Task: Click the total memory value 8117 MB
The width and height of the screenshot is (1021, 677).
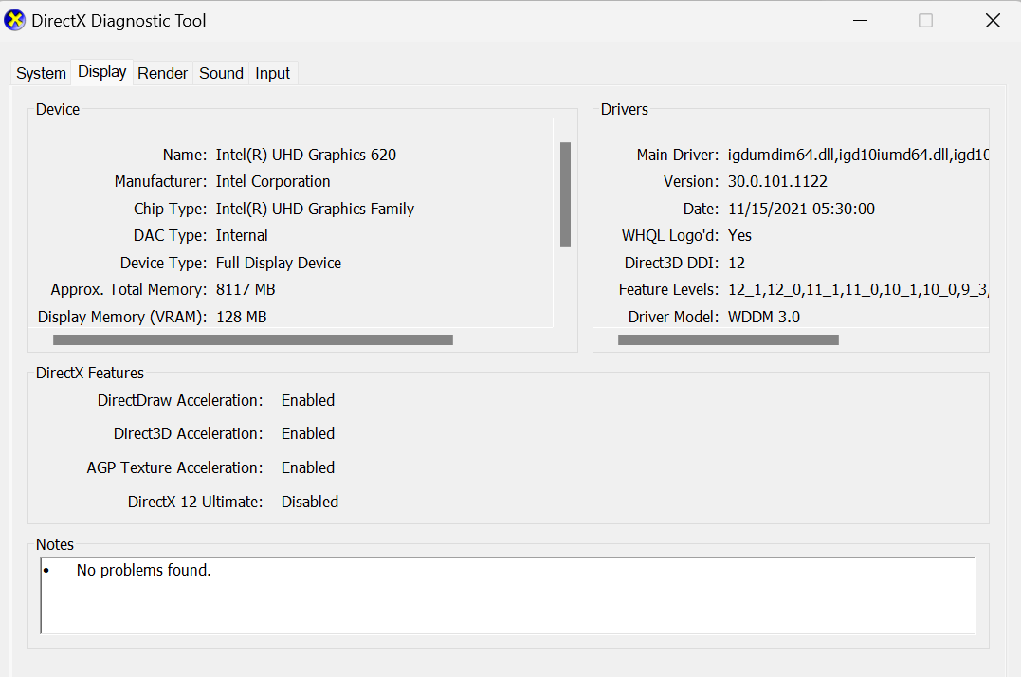Action: (x=246, y=290)
